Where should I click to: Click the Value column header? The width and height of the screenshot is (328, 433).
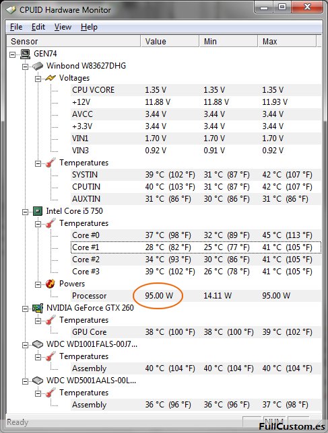pos(170,42)
